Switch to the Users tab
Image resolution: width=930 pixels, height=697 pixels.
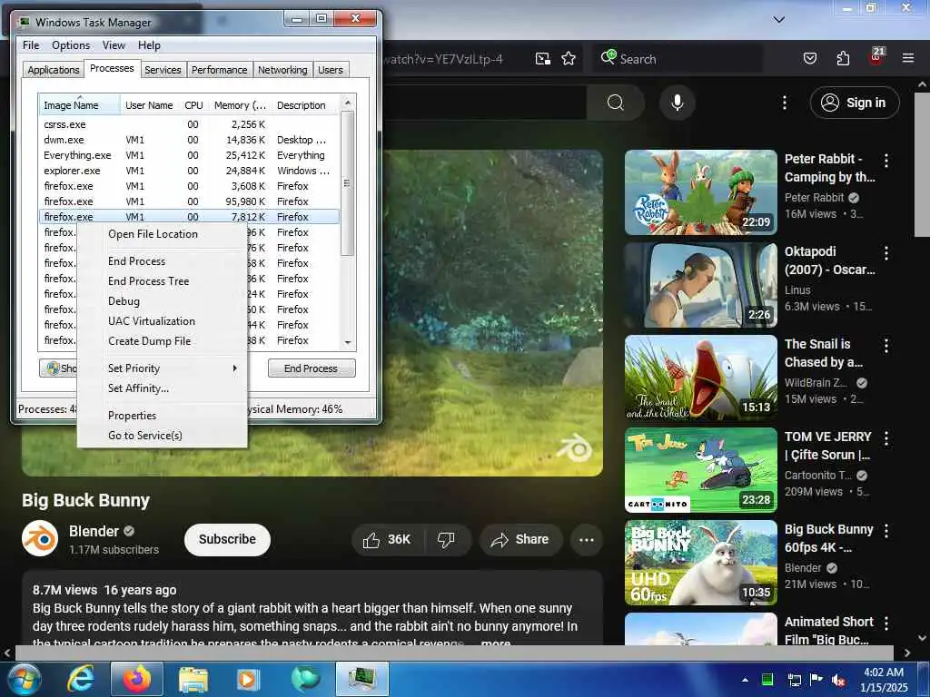331,70
